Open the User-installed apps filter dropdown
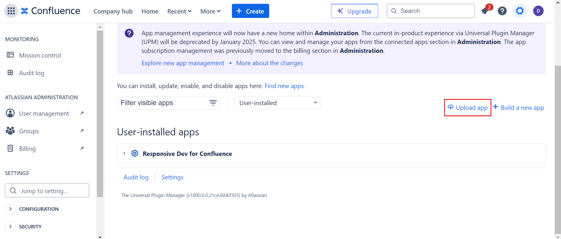The height and width of the screenshot is (239, 561). coord(278,103)
